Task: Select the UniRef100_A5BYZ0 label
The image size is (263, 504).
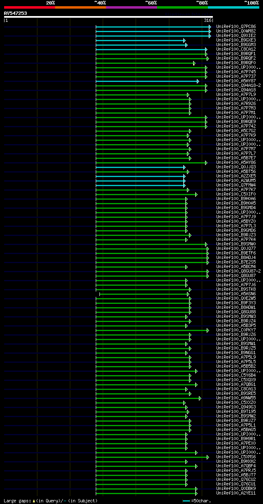Action: [x=236, y=221]
